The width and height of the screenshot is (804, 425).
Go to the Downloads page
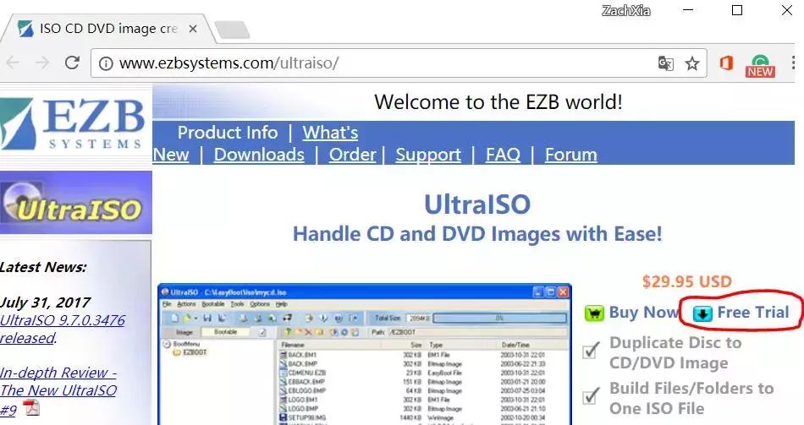pos(259,155)
